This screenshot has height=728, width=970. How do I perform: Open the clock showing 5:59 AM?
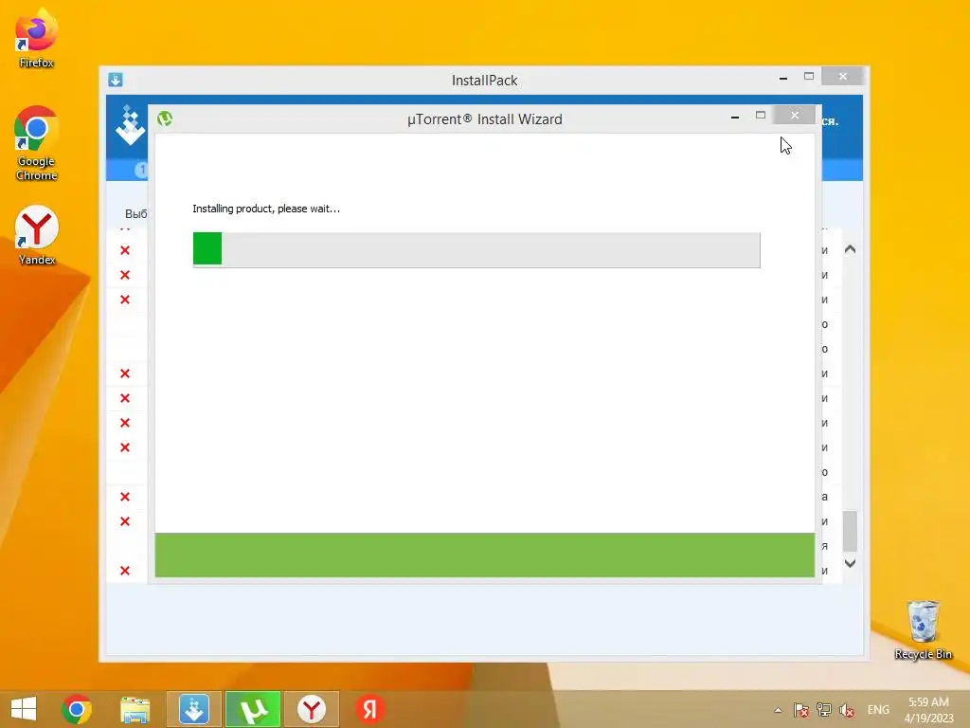pos(928,709)
